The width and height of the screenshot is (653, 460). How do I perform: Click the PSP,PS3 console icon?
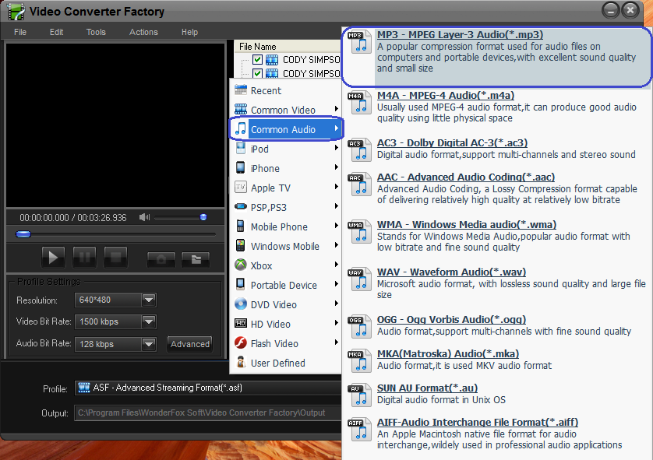click(241, 206)
